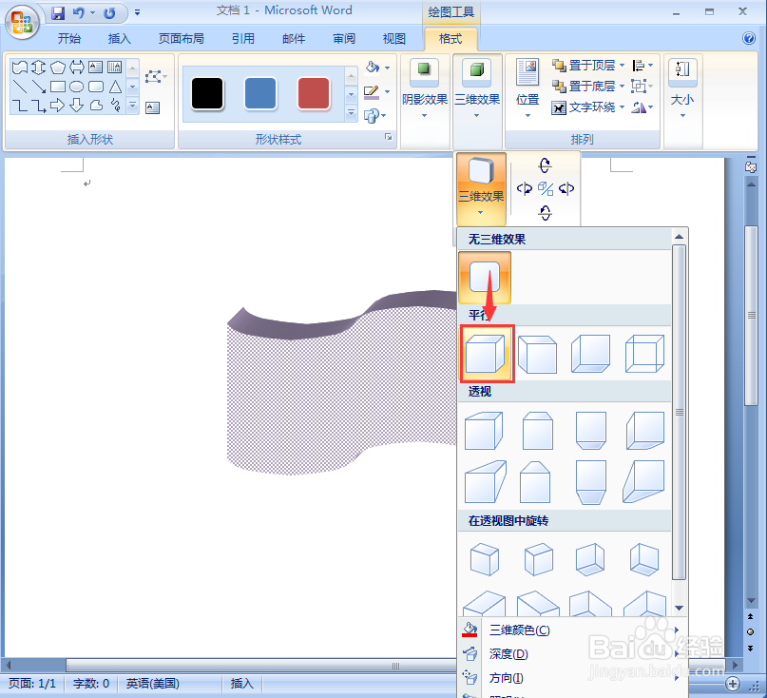Open 方向(I) submenu
This screenshot has height=698, width=767.
pyautogui.click(x=572, y=678)
